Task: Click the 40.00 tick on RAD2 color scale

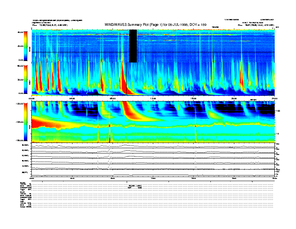Action: [x=20, y=32]
